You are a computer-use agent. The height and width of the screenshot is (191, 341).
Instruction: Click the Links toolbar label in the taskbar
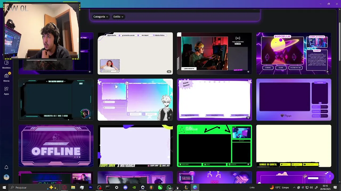tap(252, 188)
